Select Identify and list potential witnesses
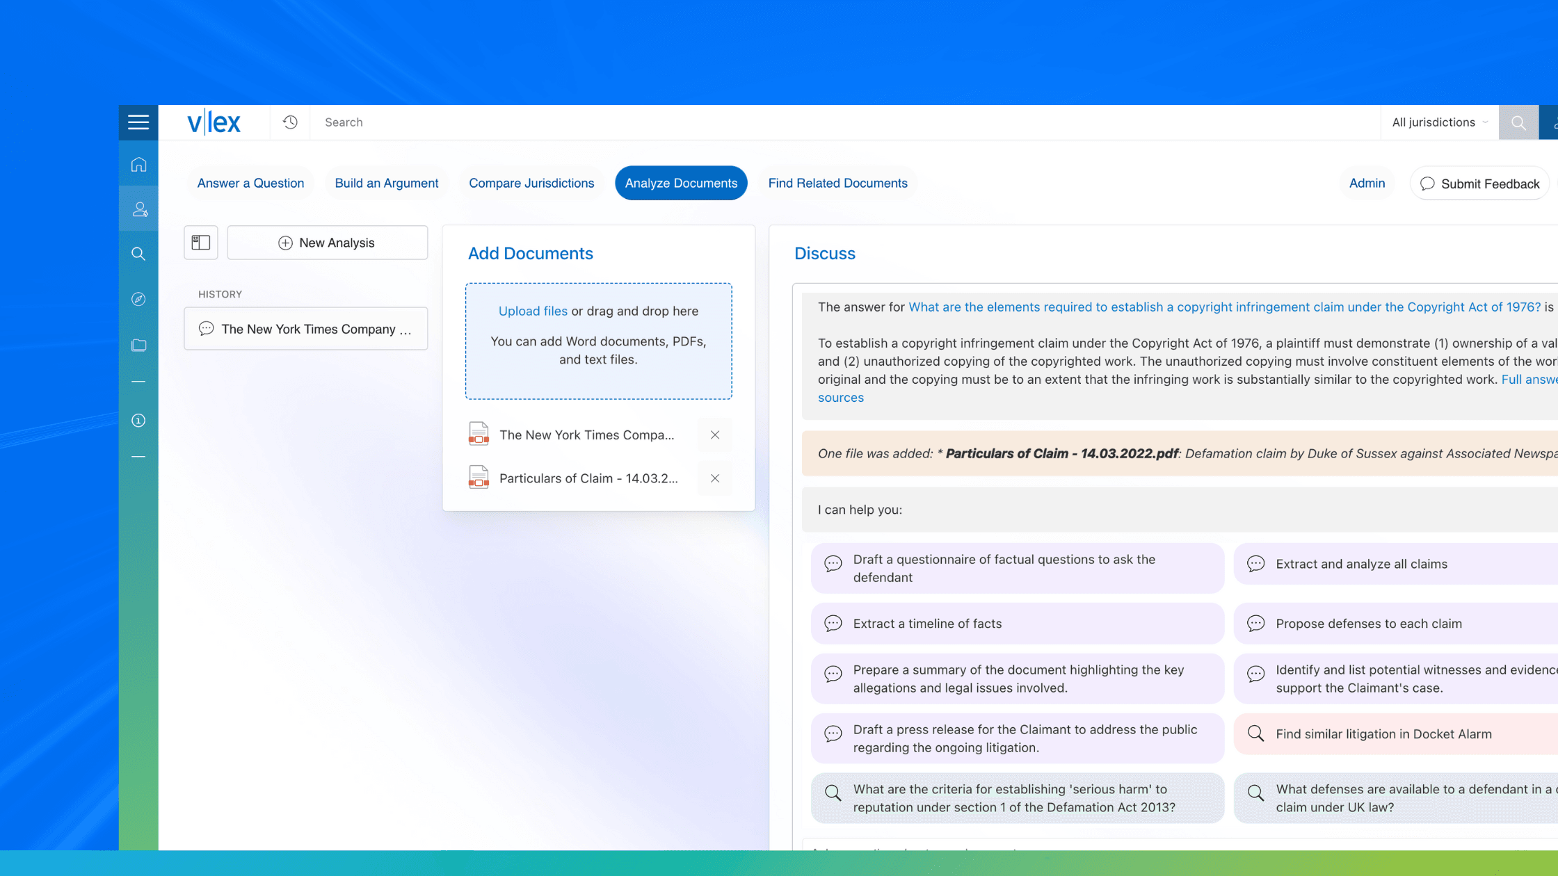This screenshot has height=876, width=1558. pyautogui.click(x=1396, y=679)
